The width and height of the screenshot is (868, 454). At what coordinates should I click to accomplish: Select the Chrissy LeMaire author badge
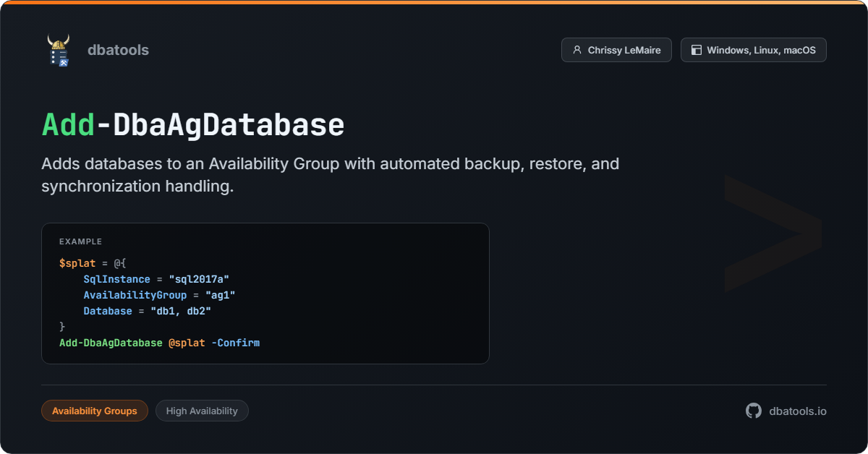click(616, 50)
